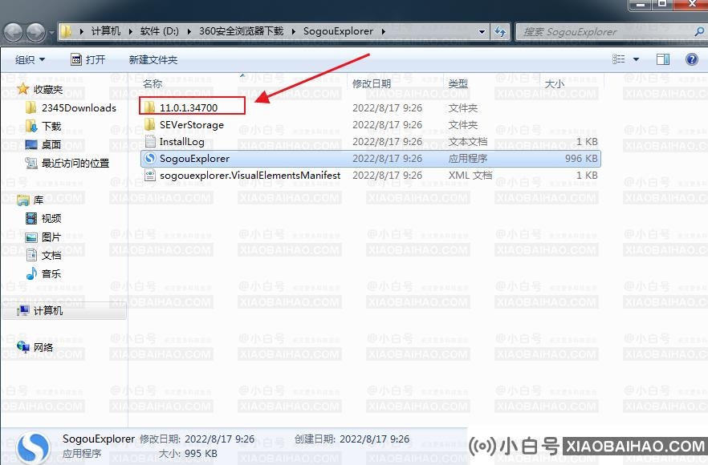
Task: Click the 收藏夹 star icon
Action: 23,89
